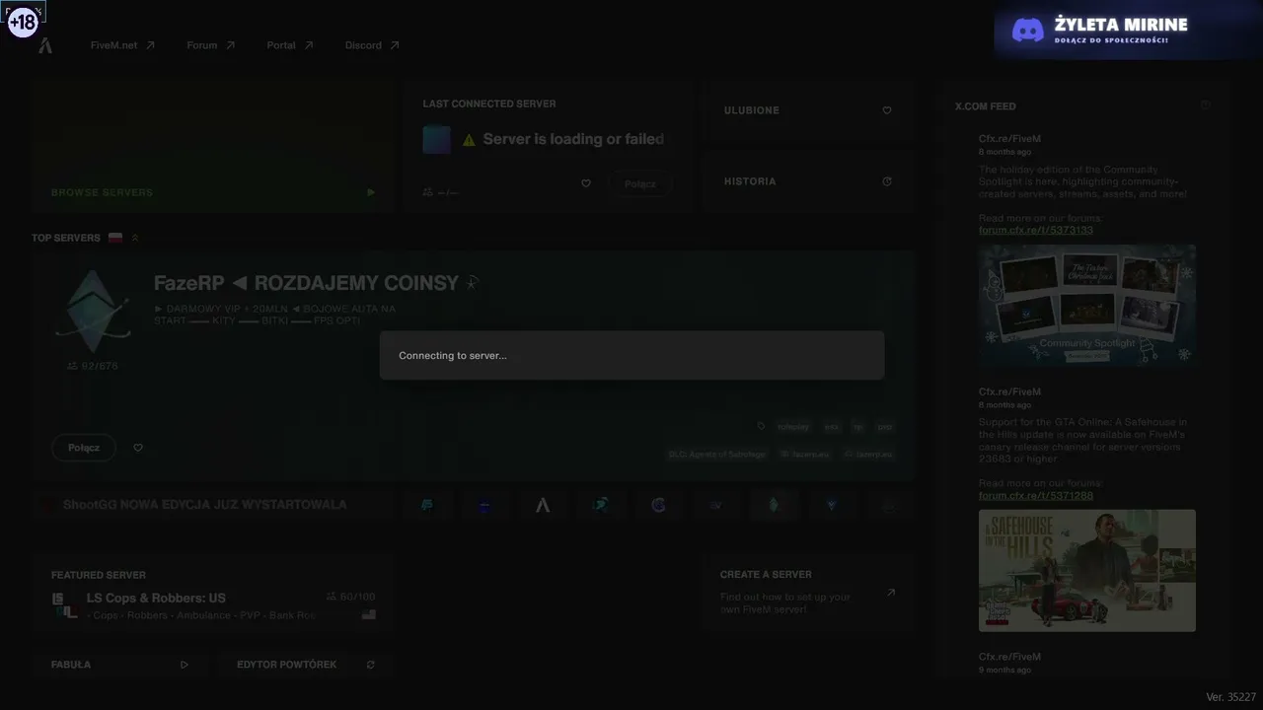Select the green diamond server icon in carousel
Viewport: 1263px width, 710px height.
(774, 505)
